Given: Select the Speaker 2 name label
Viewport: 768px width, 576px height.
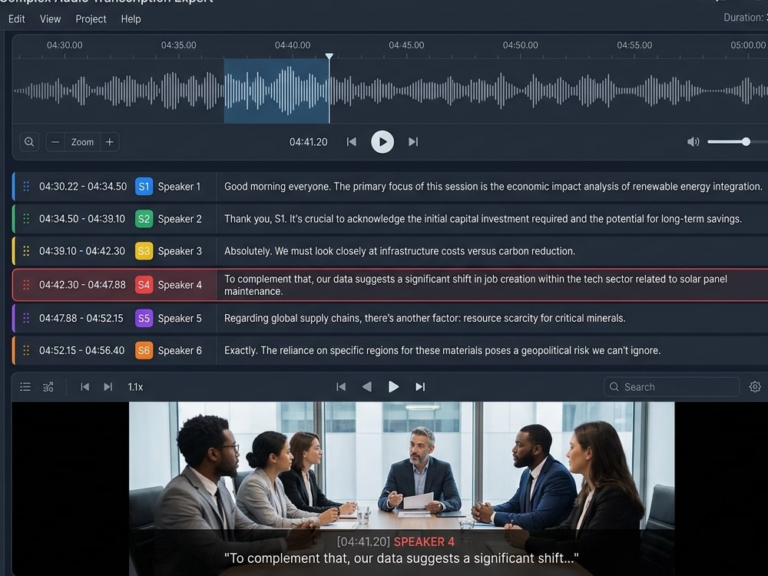Looking at the screenshot, I should (x=180, y=219).
